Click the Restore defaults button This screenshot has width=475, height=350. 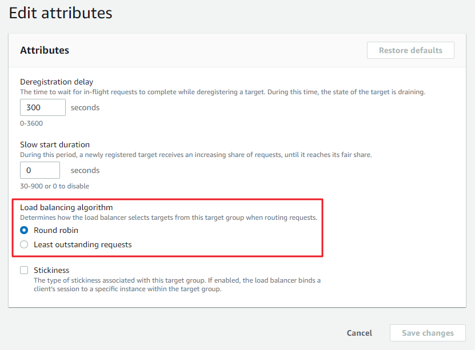point(410,50)
